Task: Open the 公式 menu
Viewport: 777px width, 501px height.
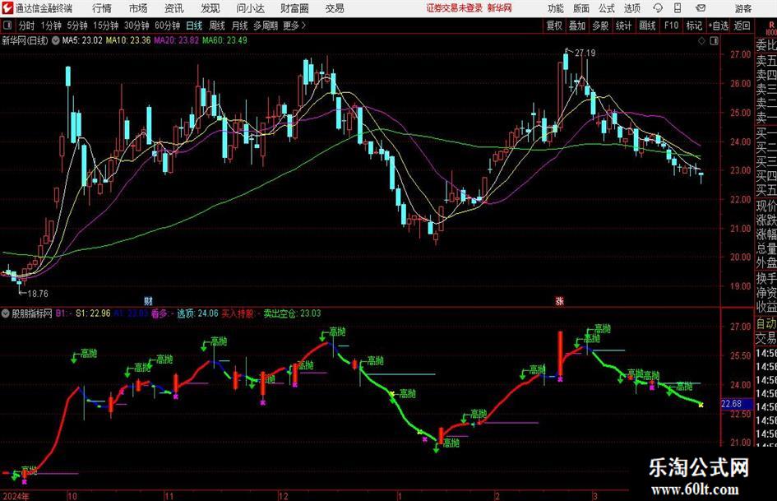Action: point(606,8)
